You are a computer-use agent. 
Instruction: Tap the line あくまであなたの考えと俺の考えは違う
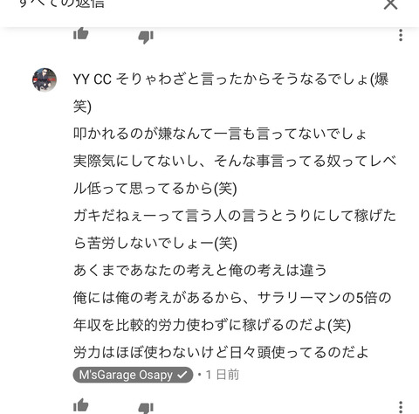[x=200, y=270]
